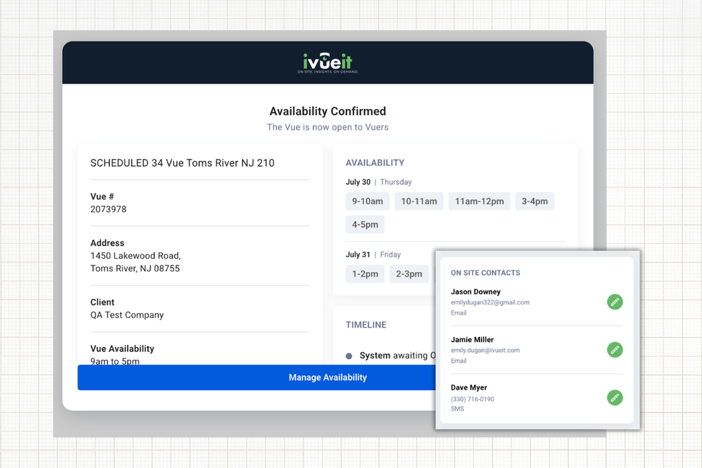Click address line 1450 Lakewood Road
The image size is (702, 468).
[x=136, y=255]
